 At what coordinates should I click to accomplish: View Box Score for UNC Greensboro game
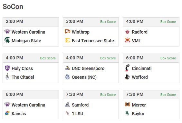(x=108, y=58)
